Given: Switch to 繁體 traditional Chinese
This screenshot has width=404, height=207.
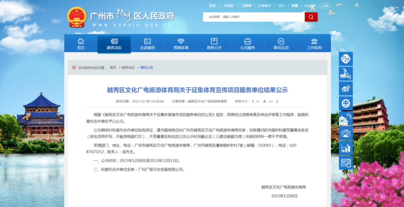Looking at the screenshot, I should [x=294, y=6].
